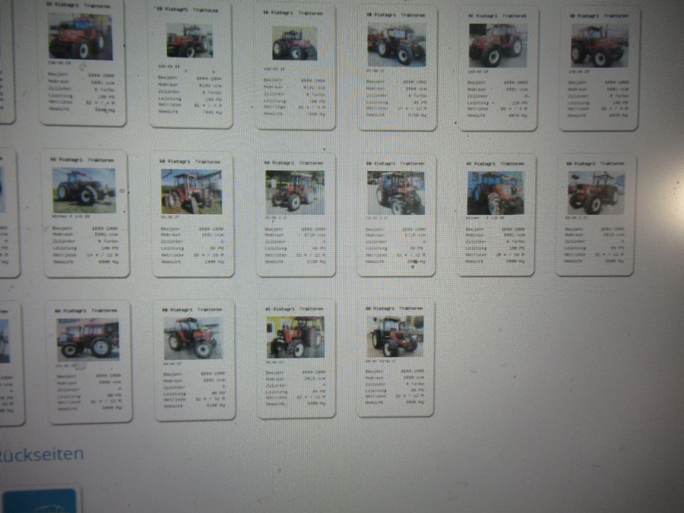
Task: Select the second full card in the top row
Action: [x=190, y=66]
